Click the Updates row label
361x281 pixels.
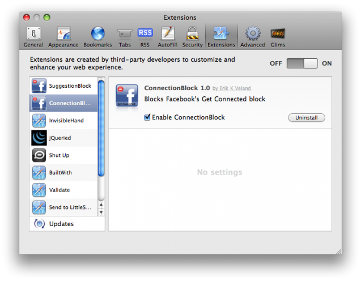pyautogui.click(x=61, y=224)
